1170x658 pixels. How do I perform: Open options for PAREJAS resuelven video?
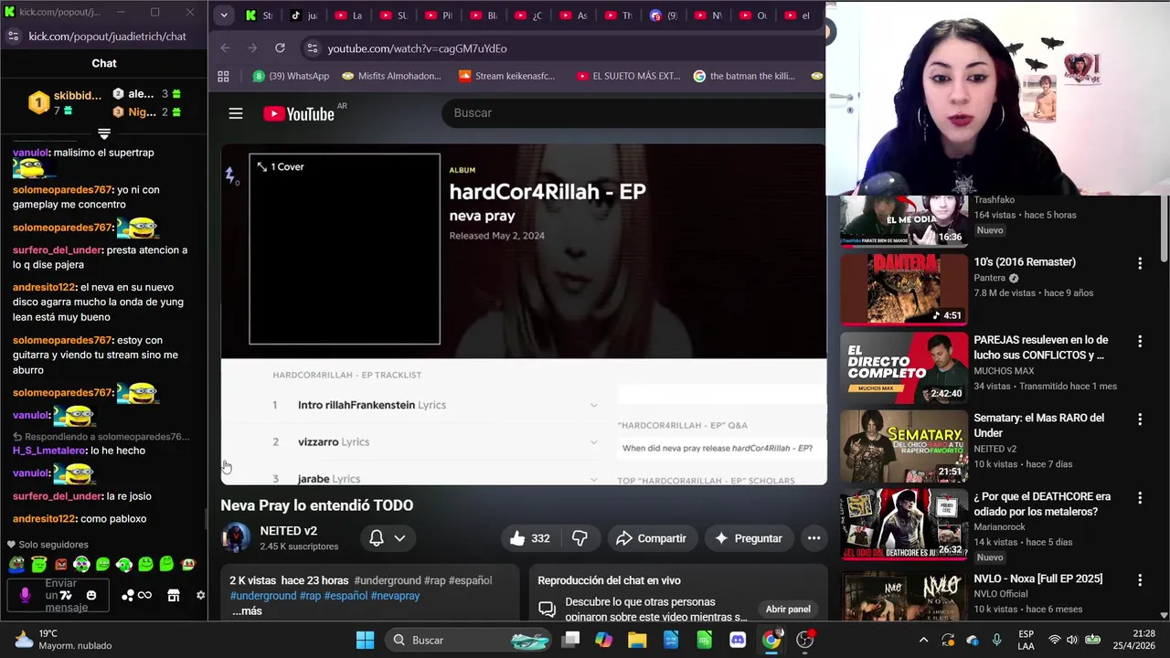click(1140, 341)
